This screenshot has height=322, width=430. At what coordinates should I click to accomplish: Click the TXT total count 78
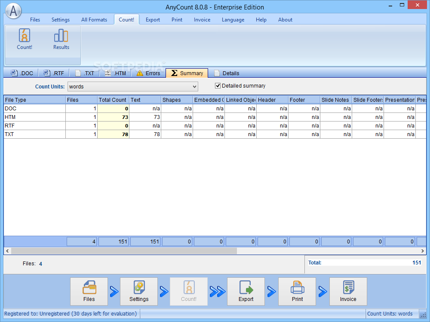tap(113, 134)
